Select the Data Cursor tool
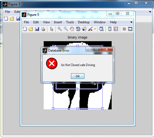This screenshot has height=138, width=154. tap(84, 29)
